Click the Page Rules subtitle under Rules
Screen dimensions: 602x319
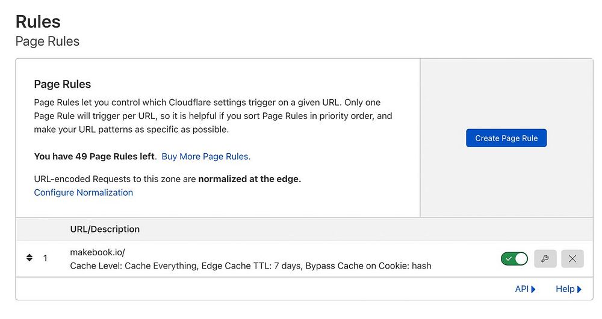pos(48,41)
